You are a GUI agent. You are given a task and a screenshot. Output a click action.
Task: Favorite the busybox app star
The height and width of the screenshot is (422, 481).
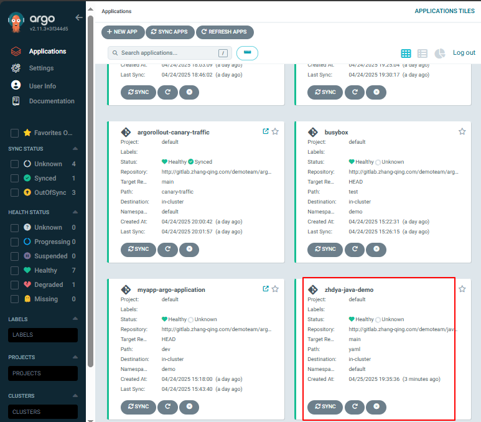[462, 131]
